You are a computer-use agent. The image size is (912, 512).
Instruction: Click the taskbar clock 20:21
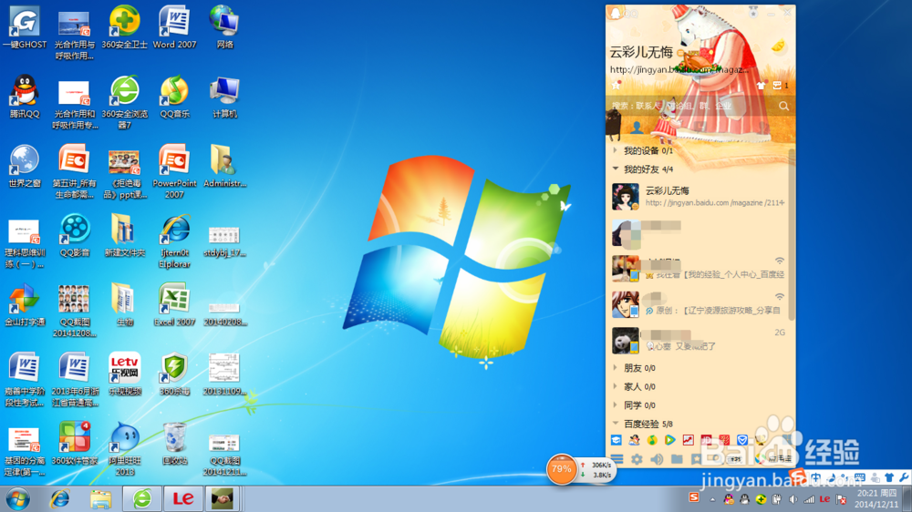(876, 498)
